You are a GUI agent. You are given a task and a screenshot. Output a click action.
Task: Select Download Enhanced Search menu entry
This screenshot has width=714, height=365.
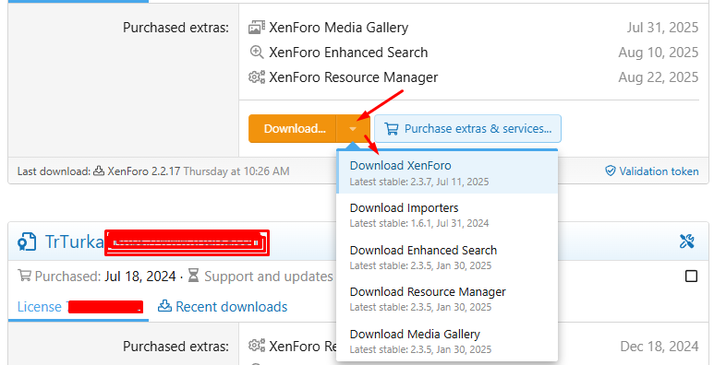[x=447, y=257]
